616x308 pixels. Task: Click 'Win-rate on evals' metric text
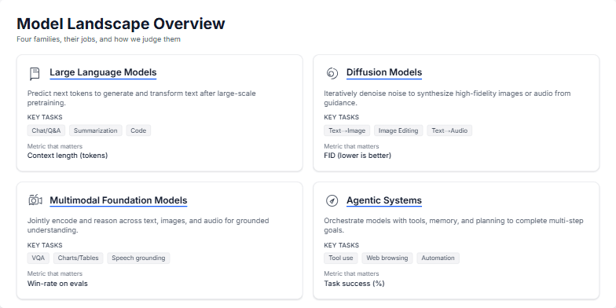click(x=57, y=283)
